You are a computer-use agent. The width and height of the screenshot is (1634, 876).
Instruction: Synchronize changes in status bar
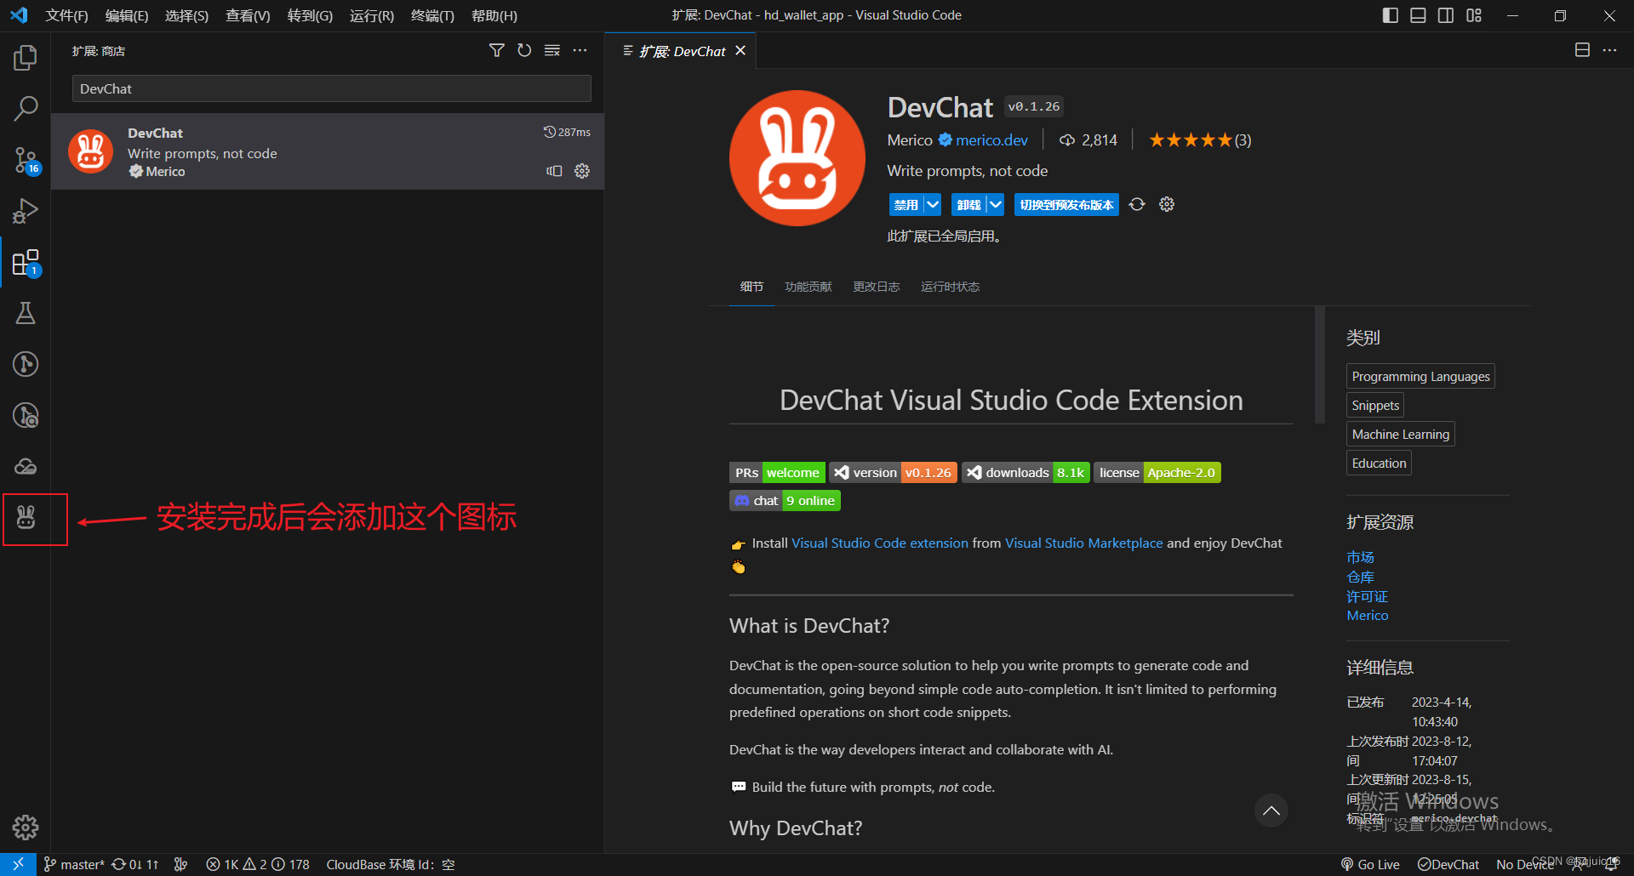135,864
